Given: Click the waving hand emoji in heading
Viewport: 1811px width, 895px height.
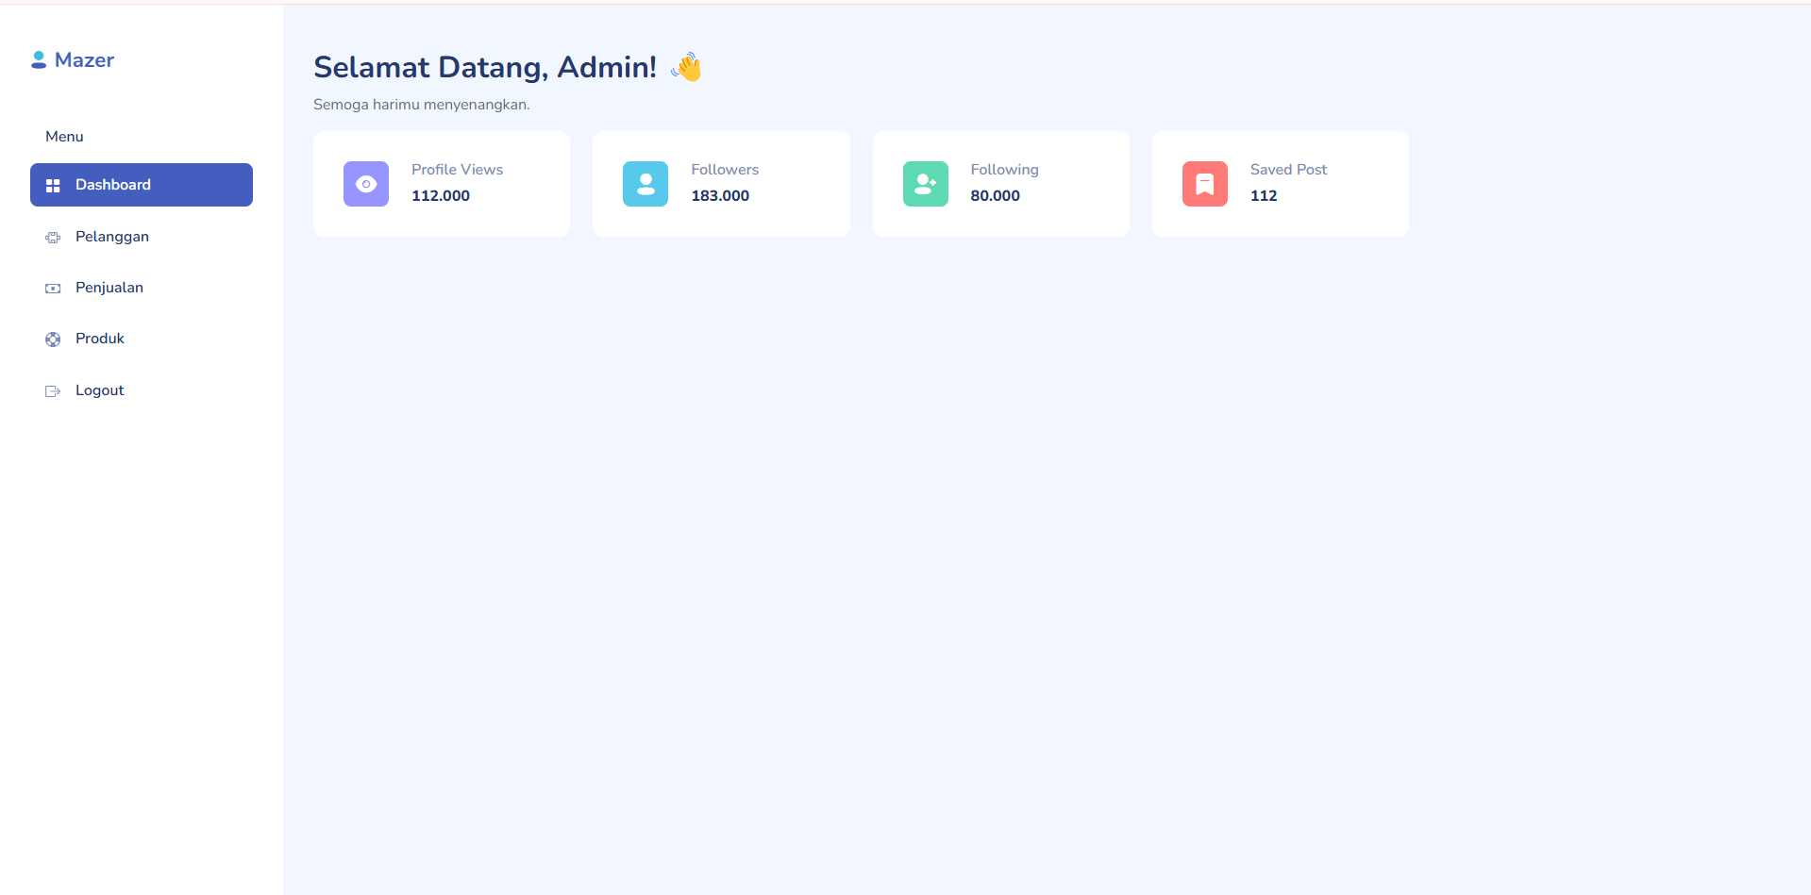Looking at the screenshot, I should click(x=687, y=67).
